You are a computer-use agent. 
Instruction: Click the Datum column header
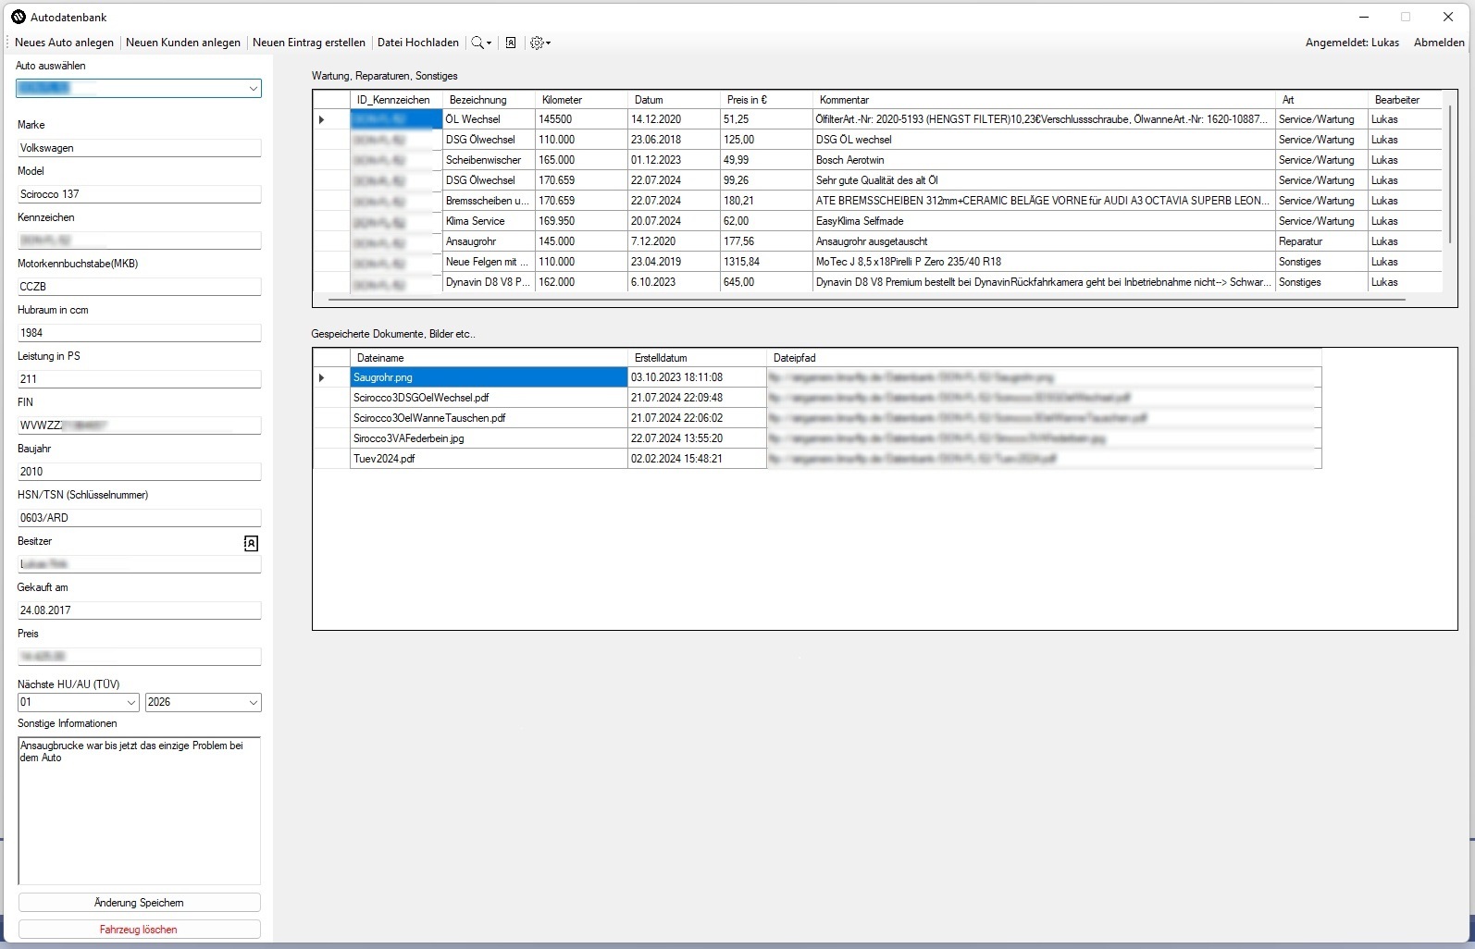674,100
